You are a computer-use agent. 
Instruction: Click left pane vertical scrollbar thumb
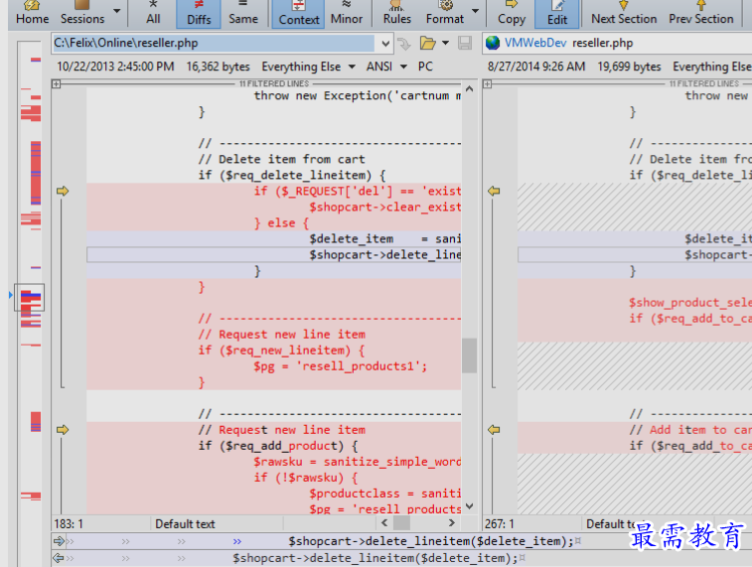click(x=470, y=355)
